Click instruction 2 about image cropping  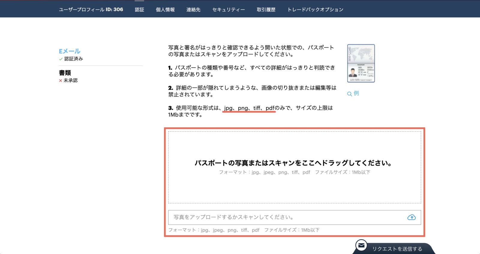coord(252,91)
